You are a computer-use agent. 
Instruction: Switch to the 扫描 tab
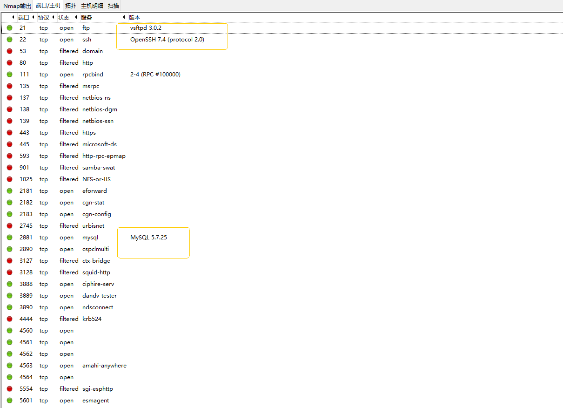(x=113, y=6)
